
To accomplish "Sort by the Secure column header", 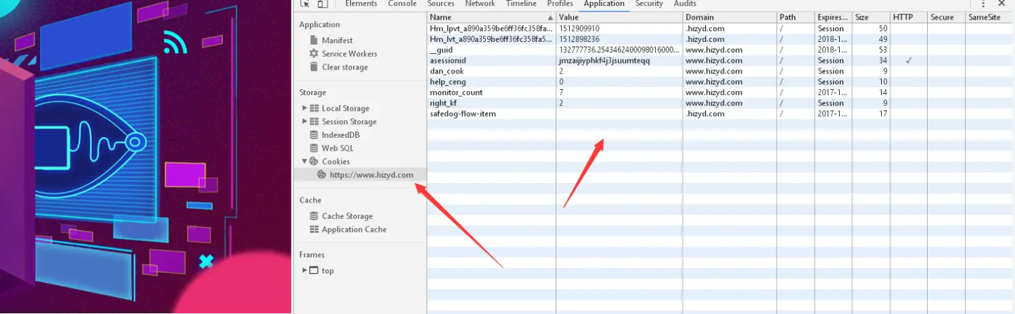I will (946, 18).
